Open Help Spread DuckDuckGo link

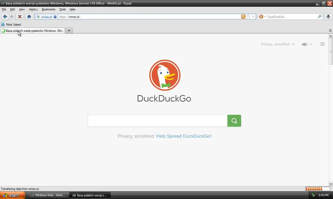184,136
